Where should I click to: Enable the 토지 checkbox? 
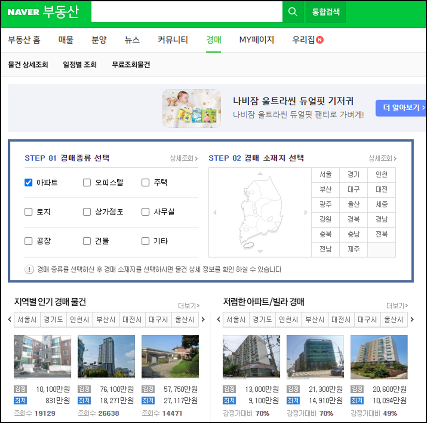coord(28,212)
